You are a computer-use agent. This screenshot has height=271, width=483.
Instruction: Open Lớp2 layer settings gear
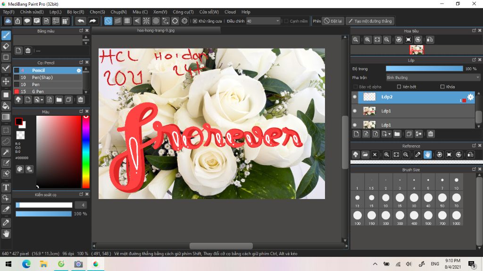(x=470, y=97)
